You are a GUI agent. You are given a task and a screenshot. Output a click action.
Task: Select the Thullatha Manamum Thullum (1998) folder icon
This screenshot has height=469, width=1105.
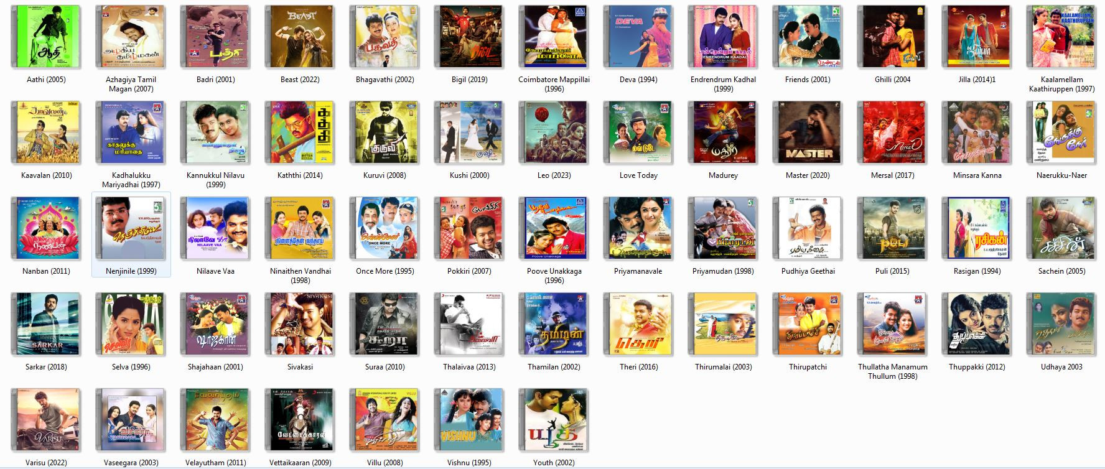point(892,325)
